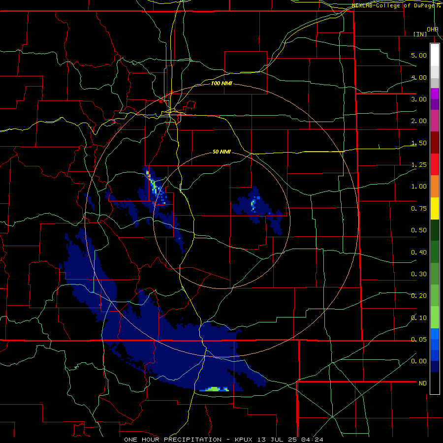Click the 0.00 legend value

coord(419,361)
